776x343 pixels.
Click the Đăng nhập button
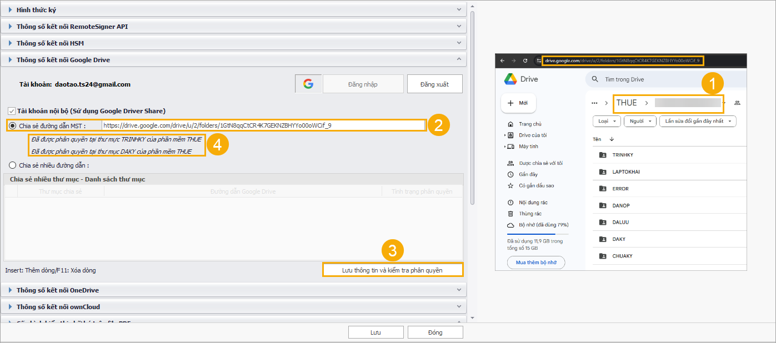(363, 84)
